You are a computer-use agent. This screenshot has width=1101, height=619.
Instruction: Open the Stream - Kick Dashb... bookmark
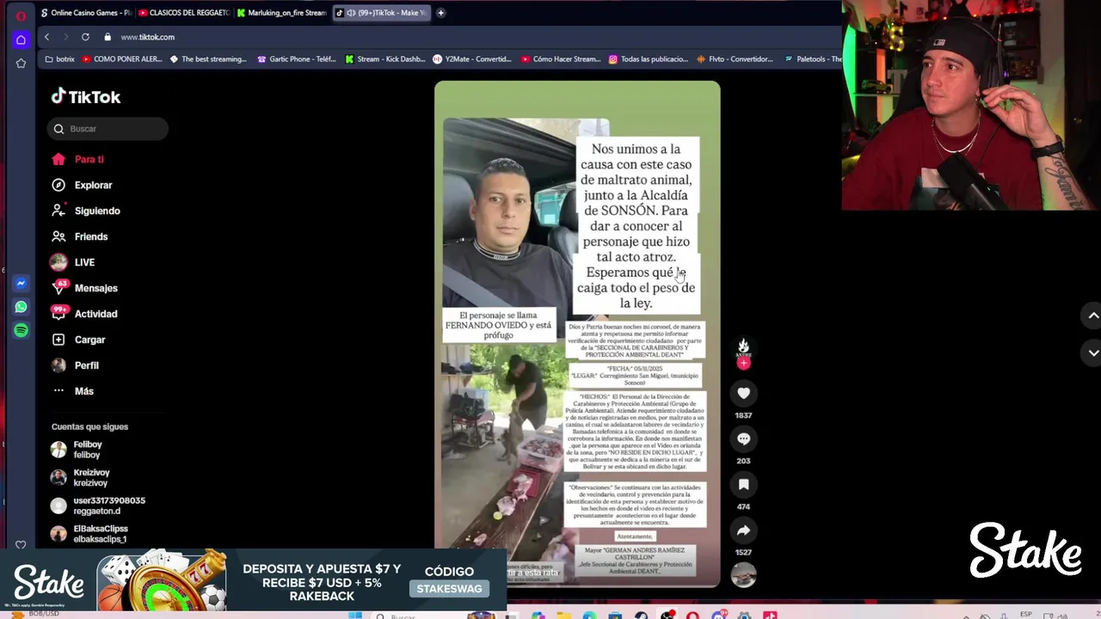pos(385,59)
